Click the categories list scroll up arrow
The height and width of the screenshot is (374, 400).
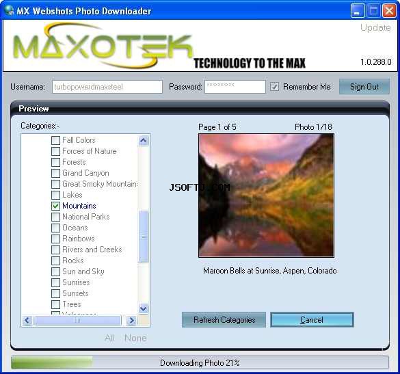point(144,140)
